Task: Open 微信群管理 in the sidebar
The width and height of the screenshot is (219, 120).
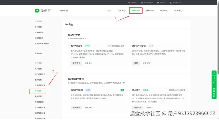Action: point(39,102)
